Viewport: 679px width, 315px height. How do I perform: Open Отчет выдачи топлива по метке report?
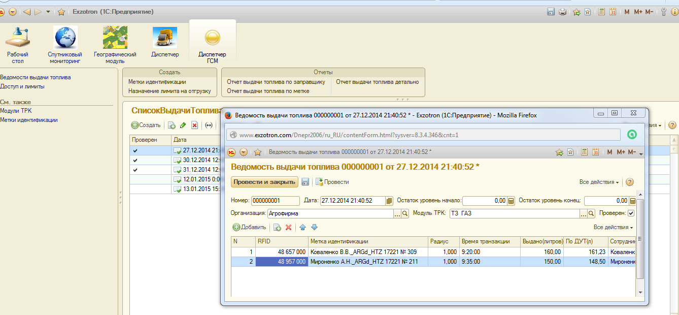[x=268, y=91]
